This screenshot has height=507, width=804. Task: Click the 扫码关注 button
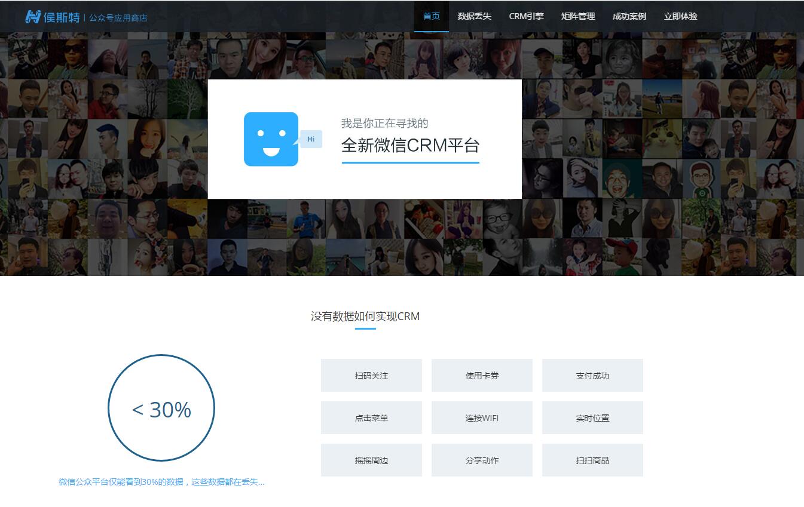[371, 376]
